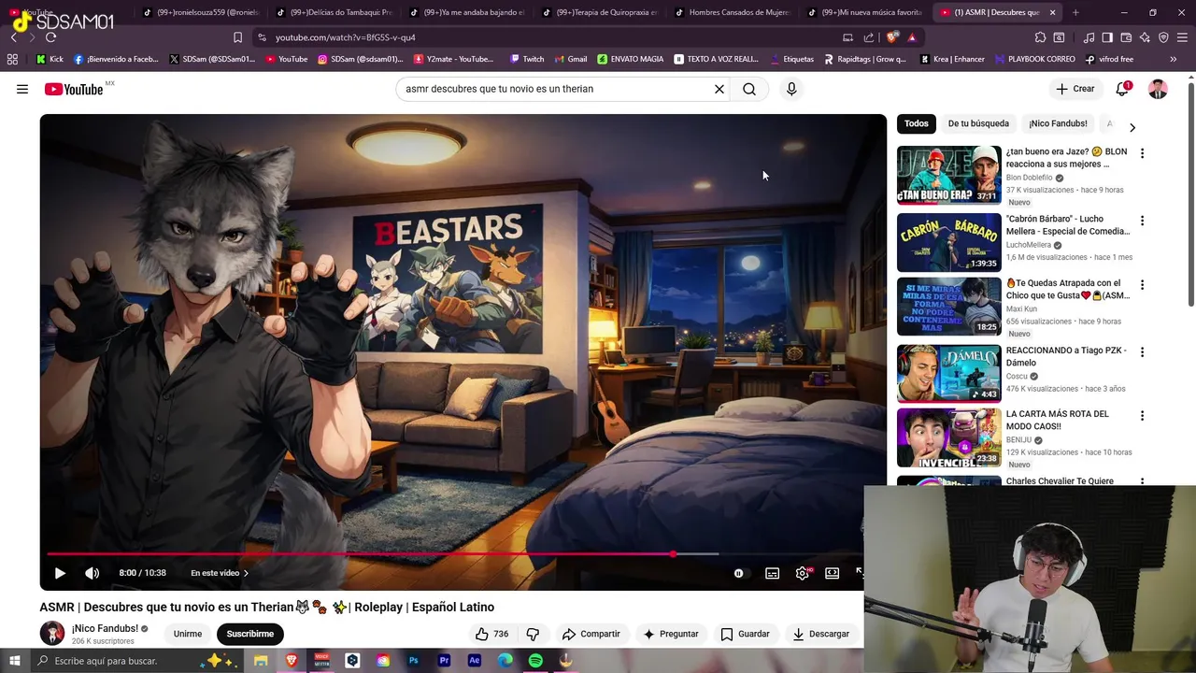Viewport: 1196px width, 673px height.
Task: Click the Preguntar button
Action: (671, 634)
